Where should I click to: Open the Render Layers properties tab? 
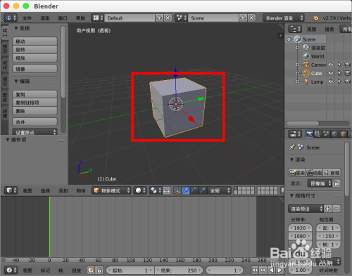point(318,134)
